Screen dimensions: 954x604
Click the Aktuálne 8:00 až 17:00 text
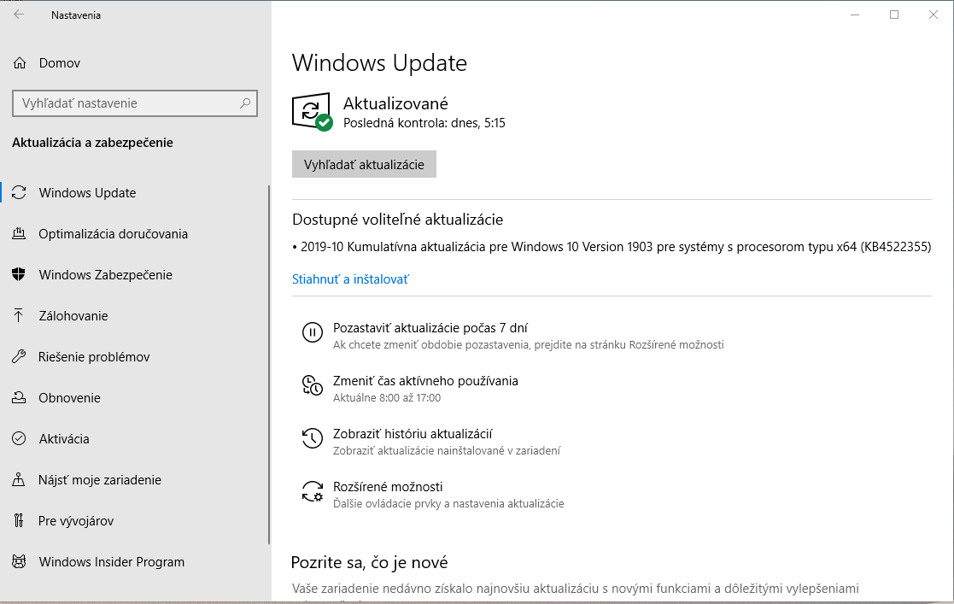pos(387,397)
